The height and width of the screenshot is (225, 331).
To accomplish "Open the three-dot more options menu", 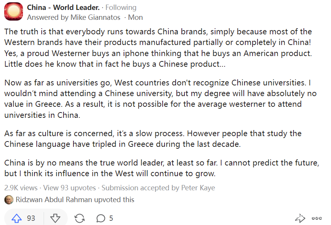I will click(316, 218).
